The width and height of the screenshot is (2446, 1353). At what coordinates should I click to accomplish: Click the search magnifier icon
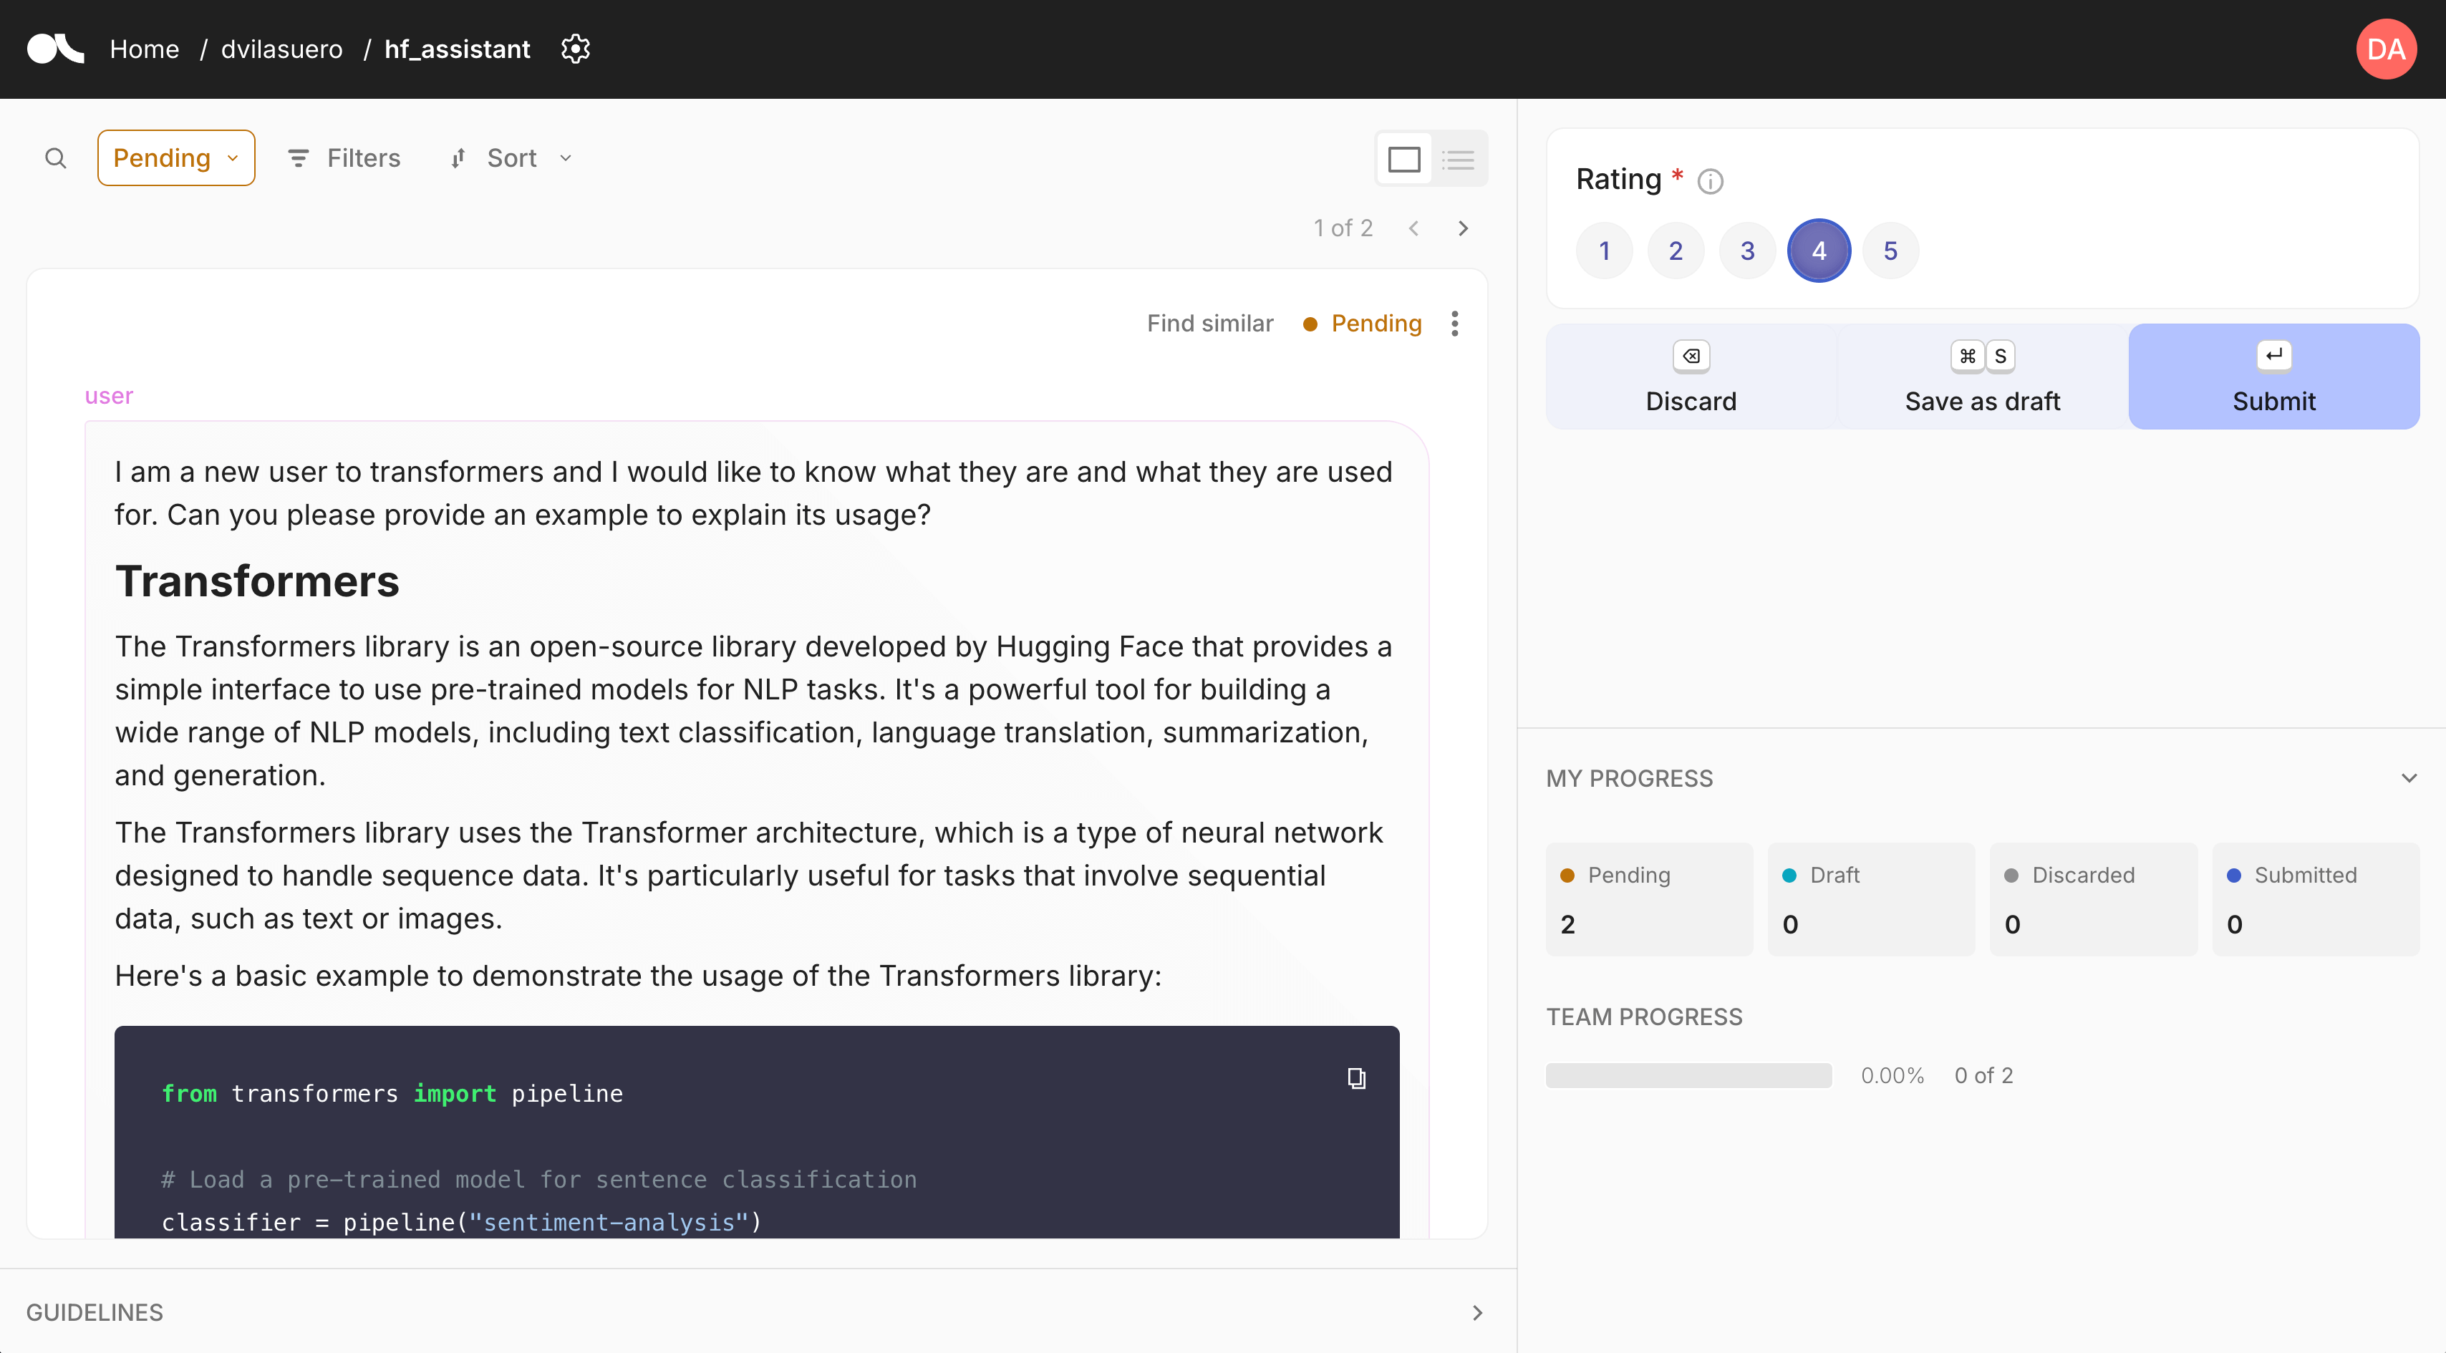click(x=56, y=158)
